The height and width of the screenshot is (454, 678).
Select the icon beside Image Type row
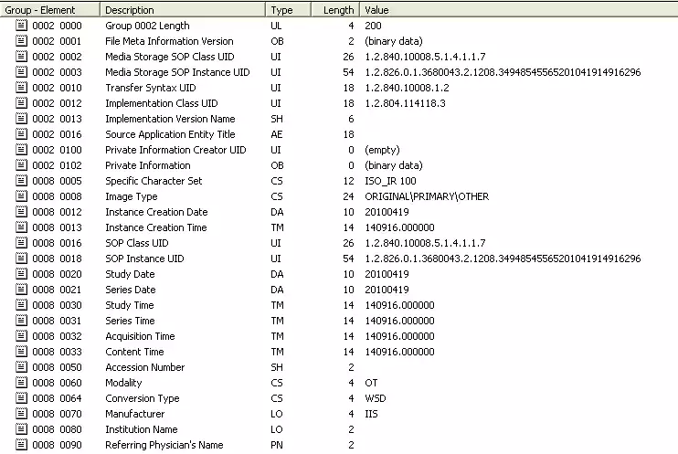click(22, 196)
